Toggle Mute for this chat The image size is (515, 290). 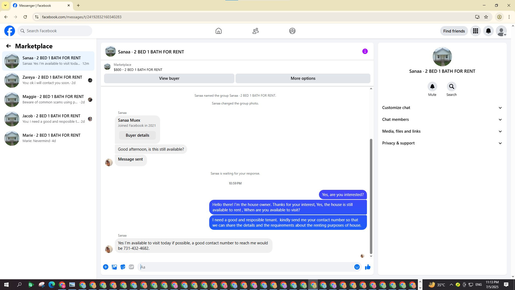[x=432, y=87]
